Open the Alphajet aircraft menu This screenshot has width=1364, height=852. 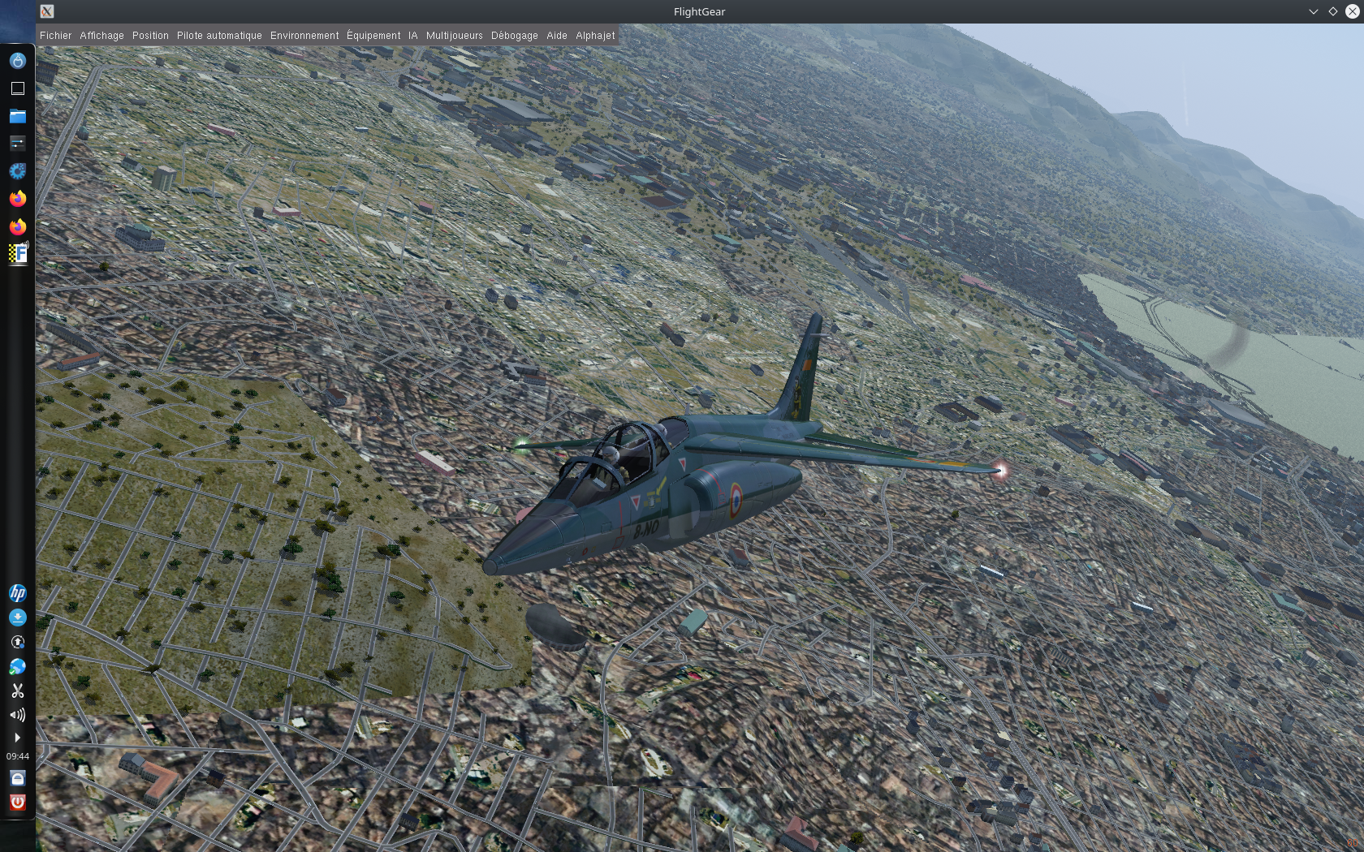tap(595, 36)
